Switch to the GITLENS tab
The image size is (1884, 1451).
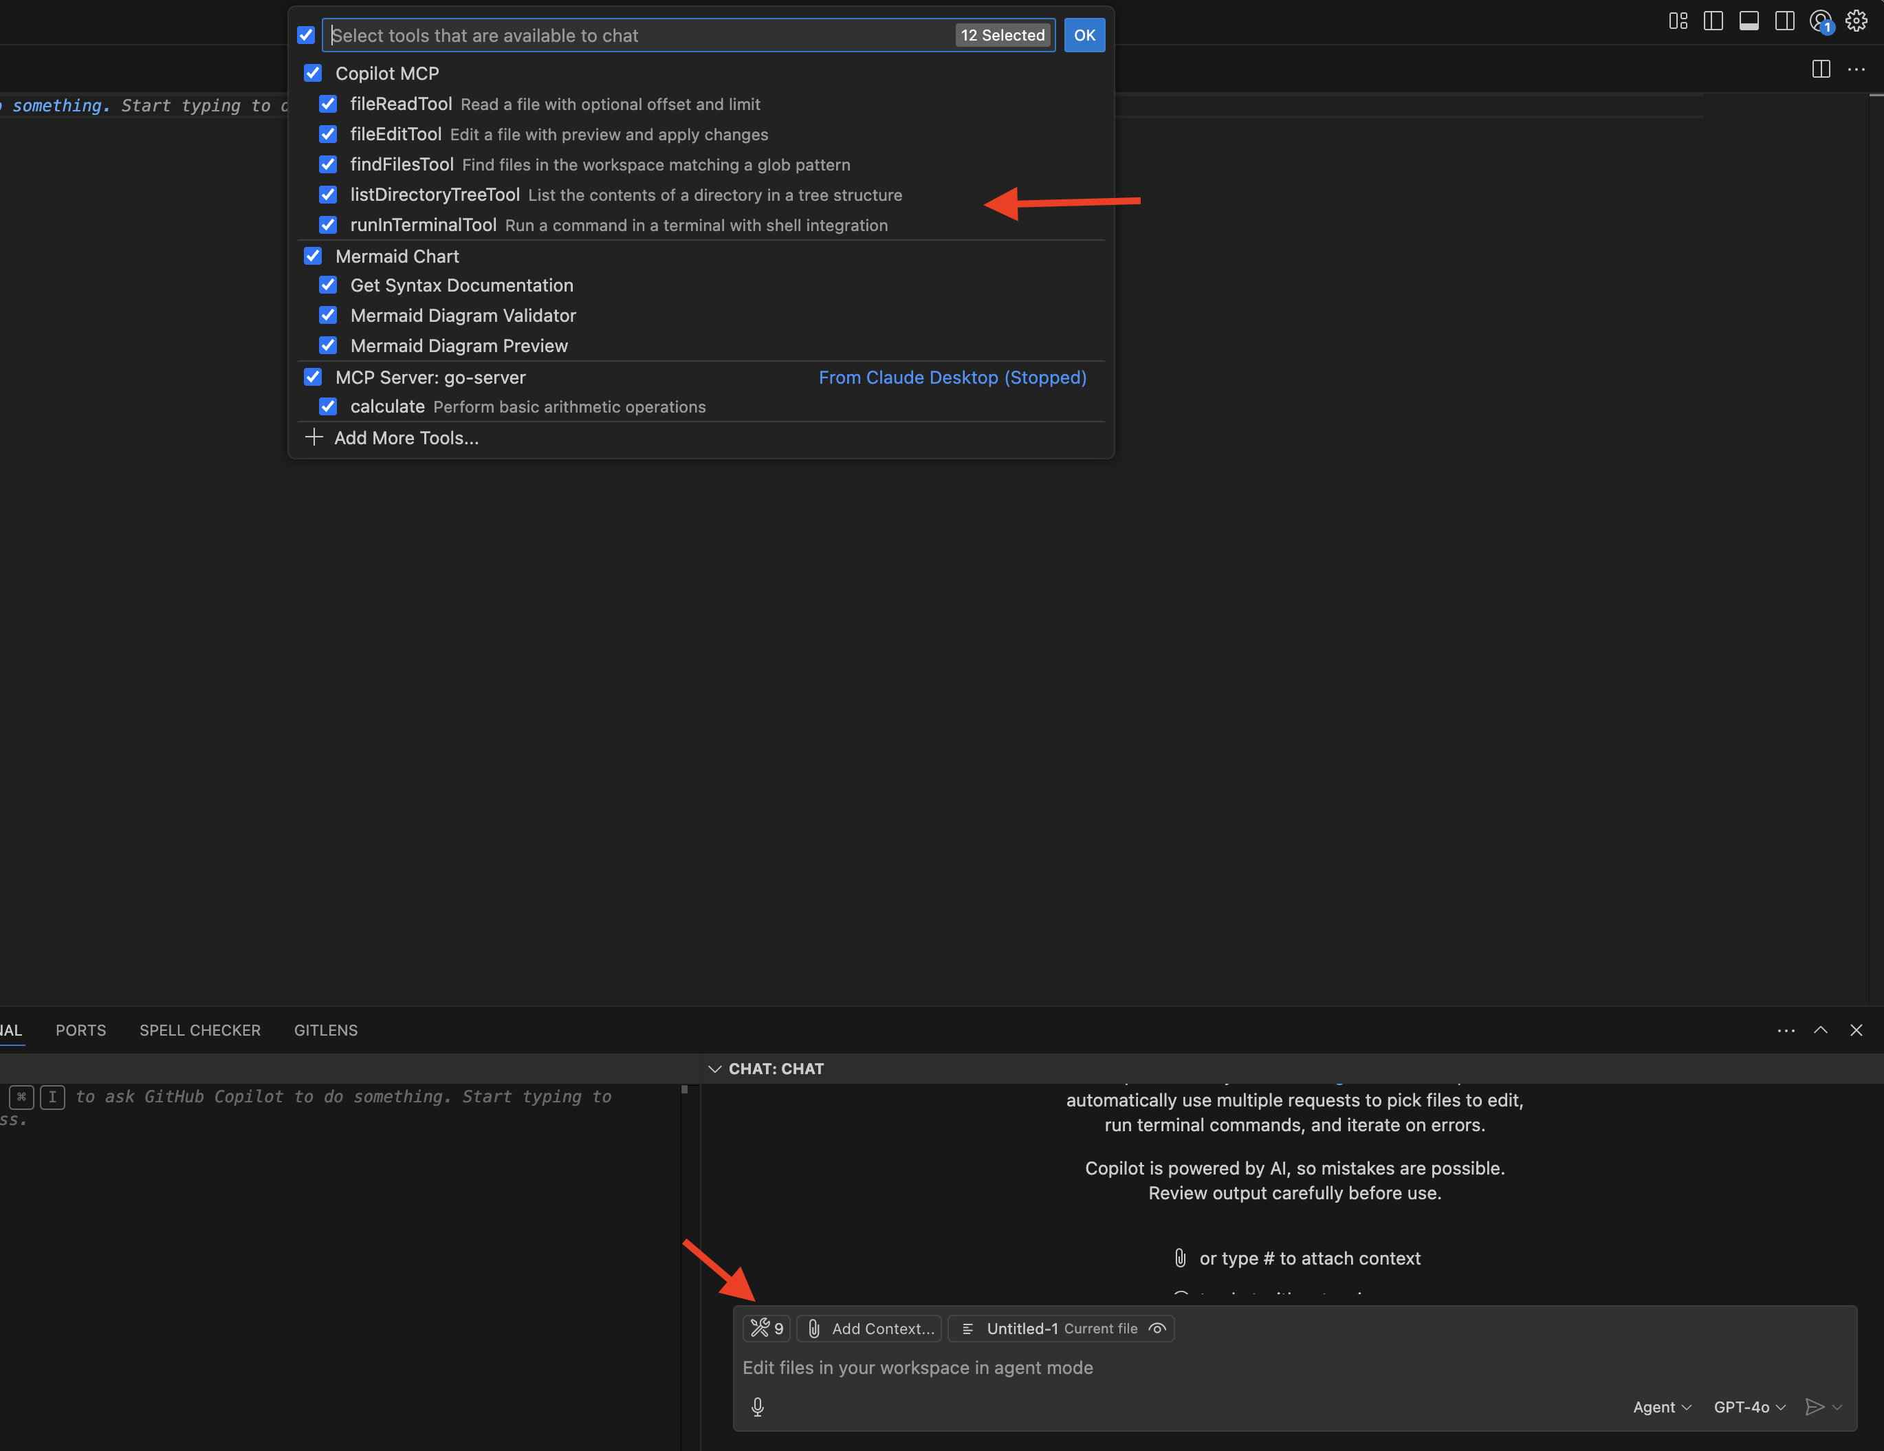coord(326,1030)
